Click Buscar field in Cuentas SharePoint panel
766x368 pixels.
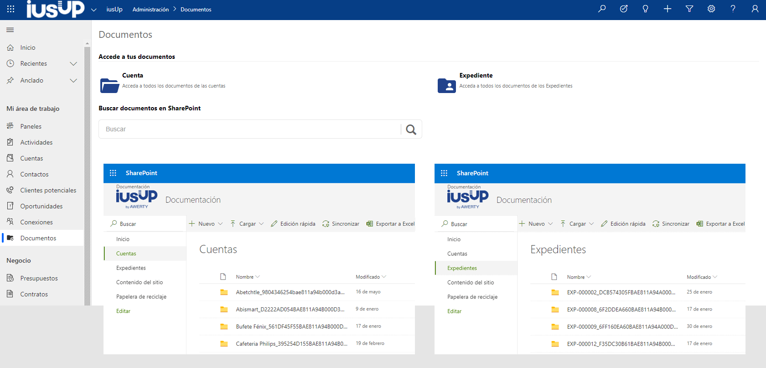click(x=145, y=224)
